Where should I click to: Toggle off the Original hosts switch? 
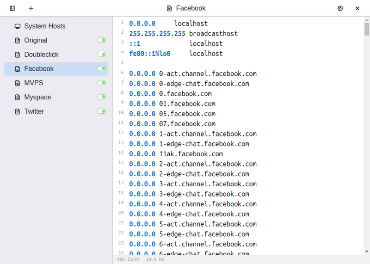[102, 40]
